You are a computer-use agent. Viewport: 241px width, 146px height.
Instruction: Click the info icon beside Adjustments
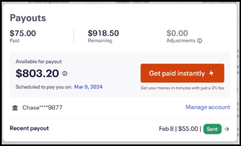pos(200,41)
